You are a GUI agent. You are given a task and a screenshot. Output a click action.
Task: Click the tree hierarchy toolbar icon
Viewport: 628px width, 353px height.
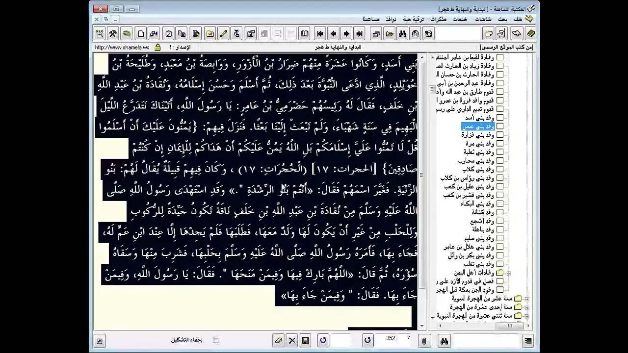click(x=501, y=34)
